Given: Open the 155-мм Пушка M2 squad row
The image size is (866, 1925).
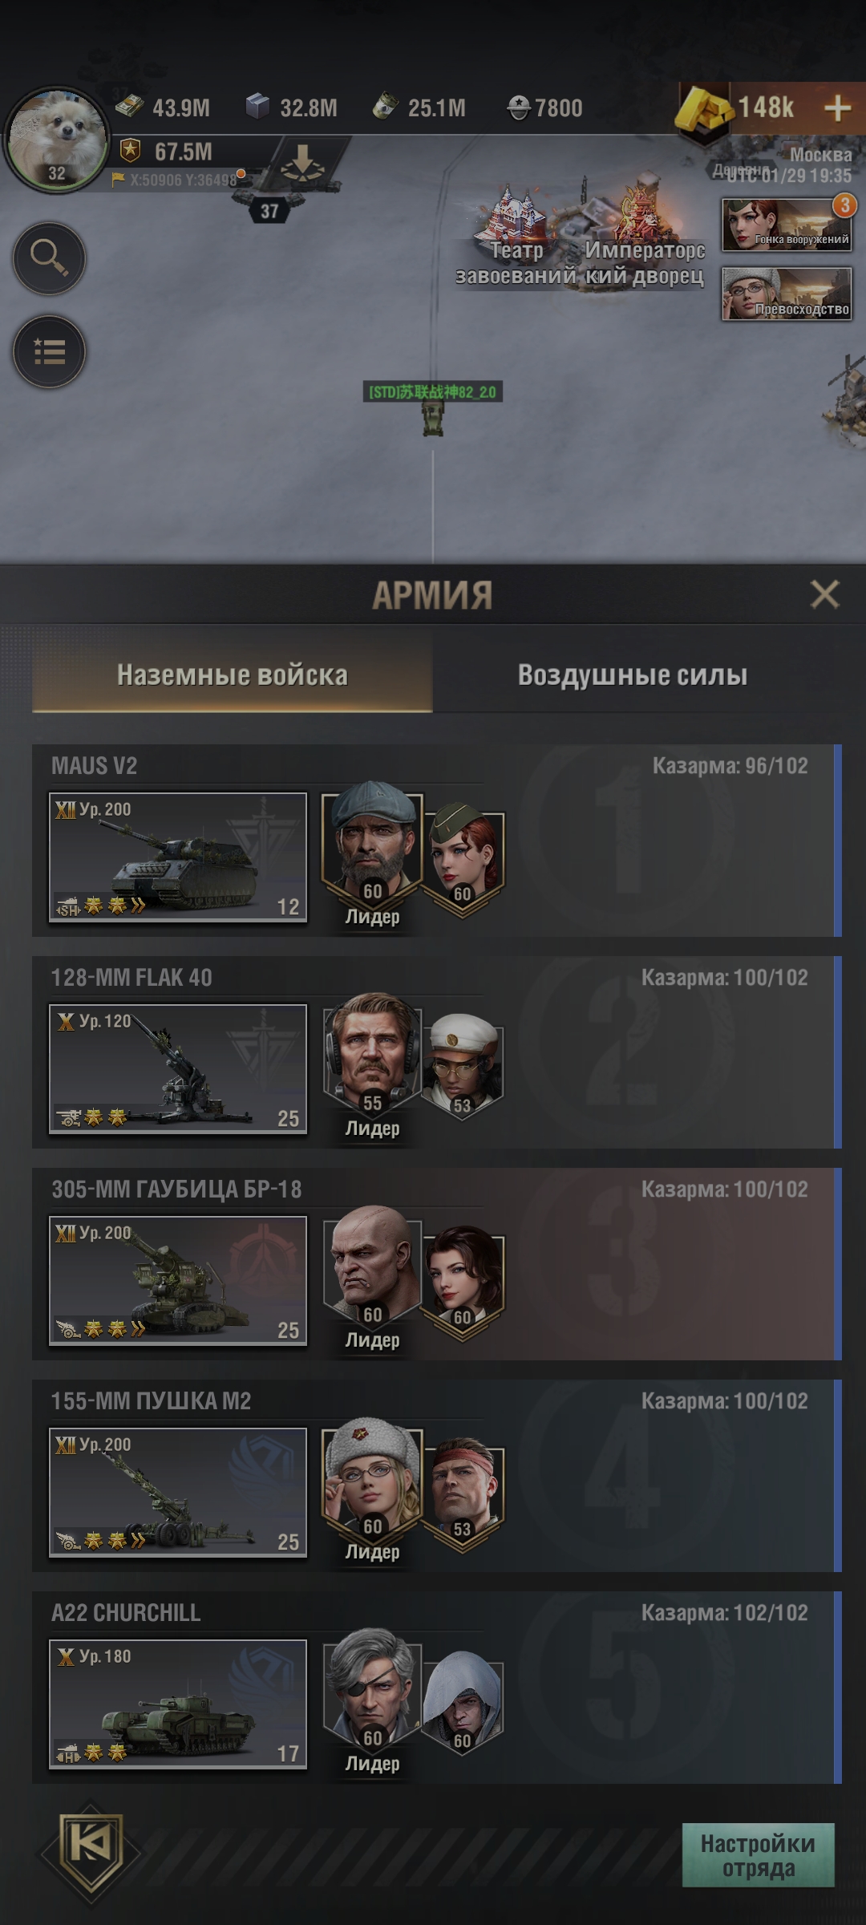Looking at the screenshot, I should pyautogui.click(x=437, y=1476).
